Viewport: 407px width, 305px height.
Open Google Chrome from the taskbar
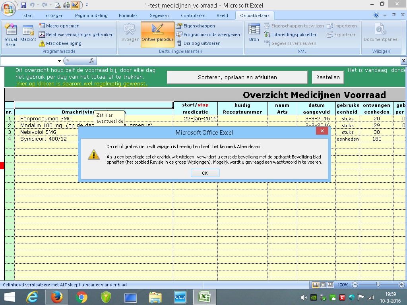(x=81, y=297)
